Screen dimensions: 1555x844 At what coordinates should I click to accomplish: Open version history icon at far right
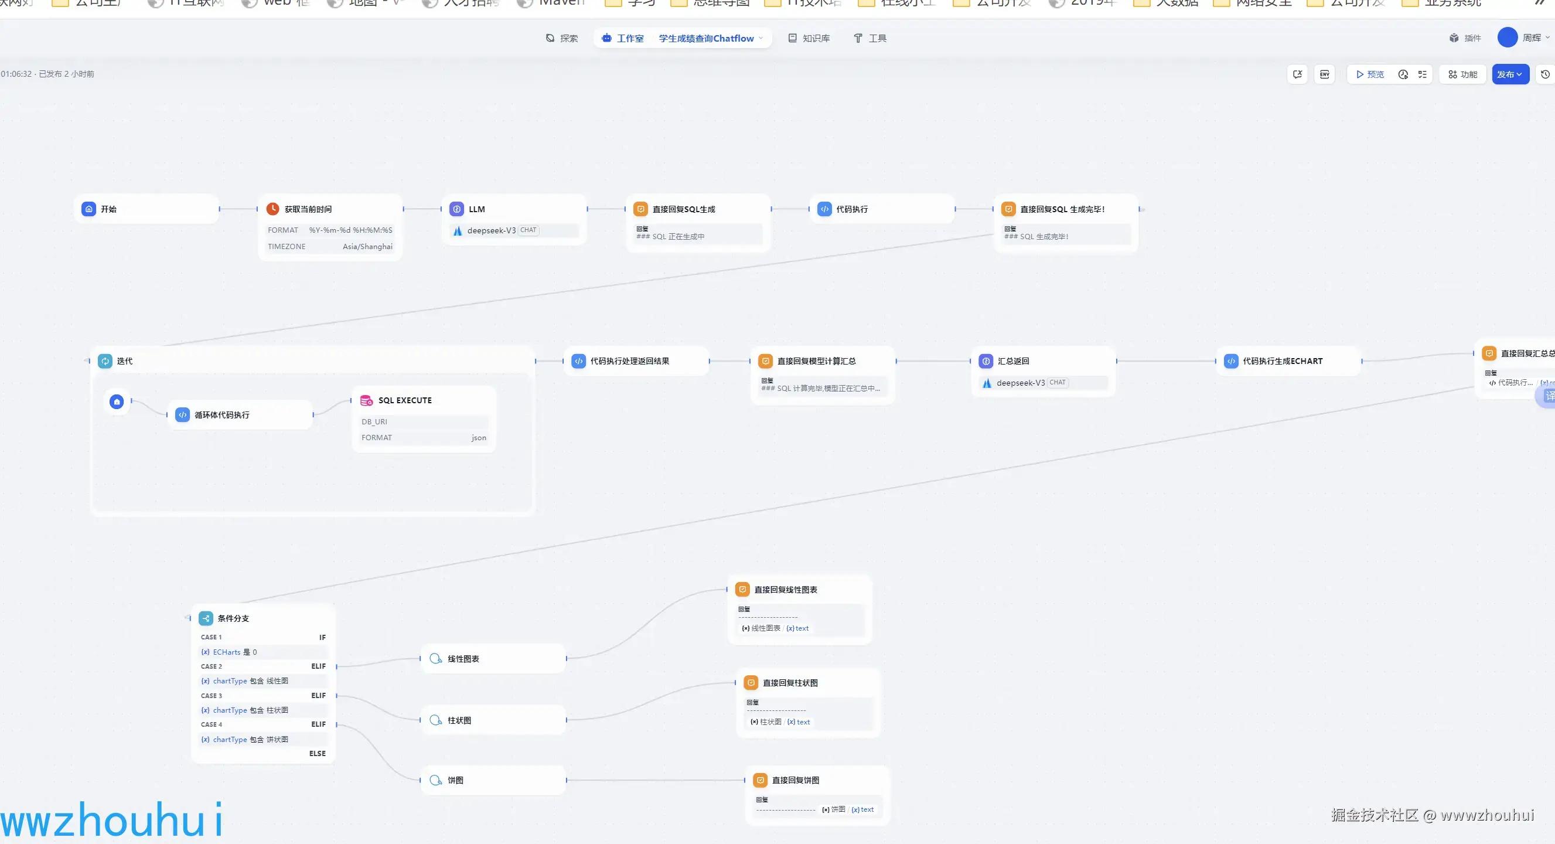click(1544, 74)
